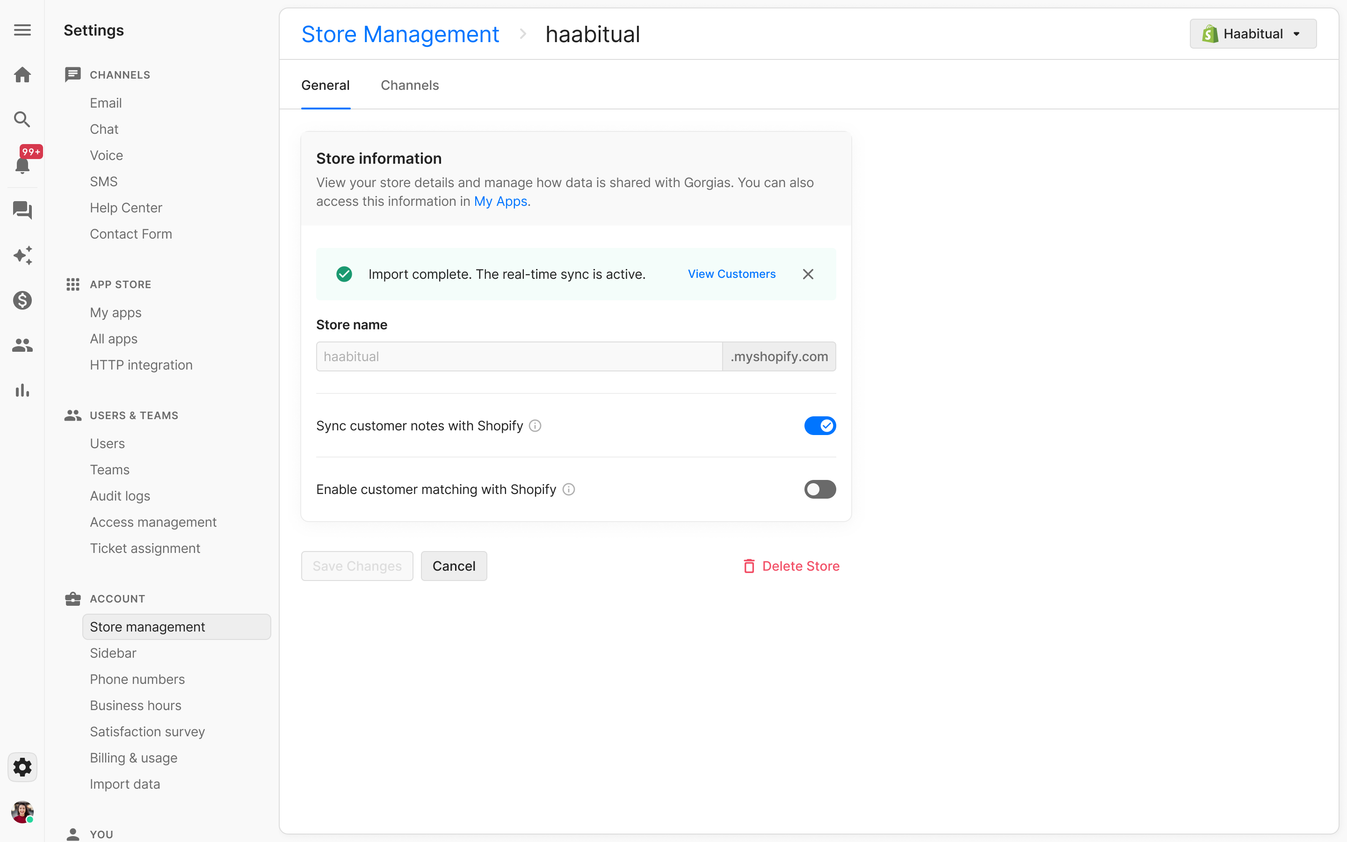Open Voice channel settings
This screenshot has height=842, width=1347.
coord(106,155)
